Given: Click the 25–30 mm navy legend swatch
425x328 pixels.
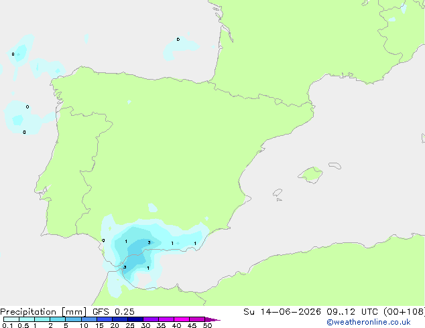Looking at the screenshot, I should click(x=135, y=319).
